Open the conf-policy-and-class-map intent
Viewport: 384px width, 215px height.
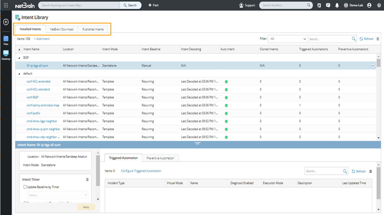(x=43, y=105)
